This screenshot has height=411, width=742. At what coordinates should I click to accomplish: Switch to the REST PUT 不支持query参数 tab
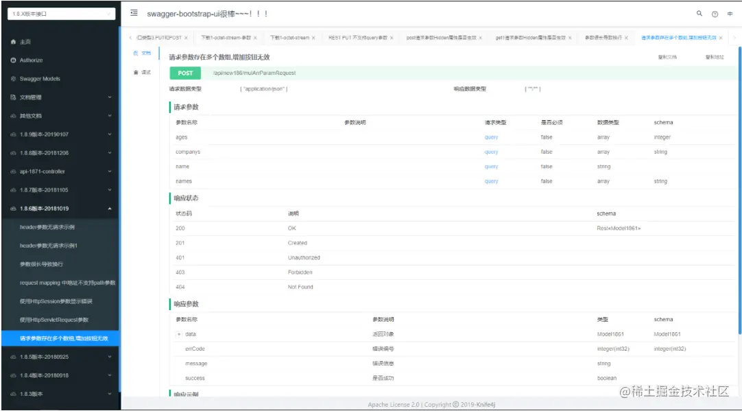tap(358, 38)
